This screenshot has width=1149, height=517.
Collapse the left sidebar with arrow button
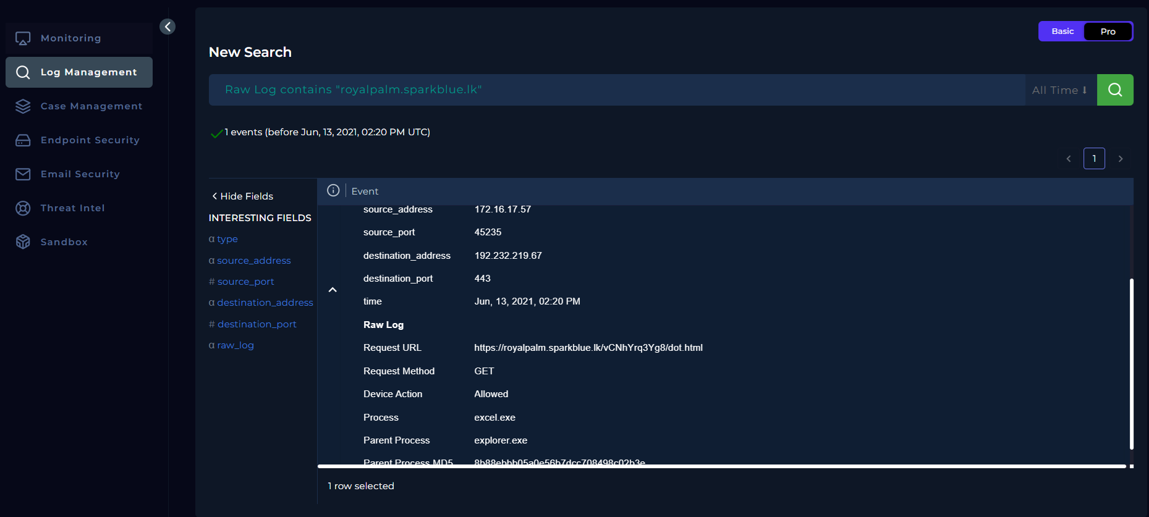[x=167, y=27]
